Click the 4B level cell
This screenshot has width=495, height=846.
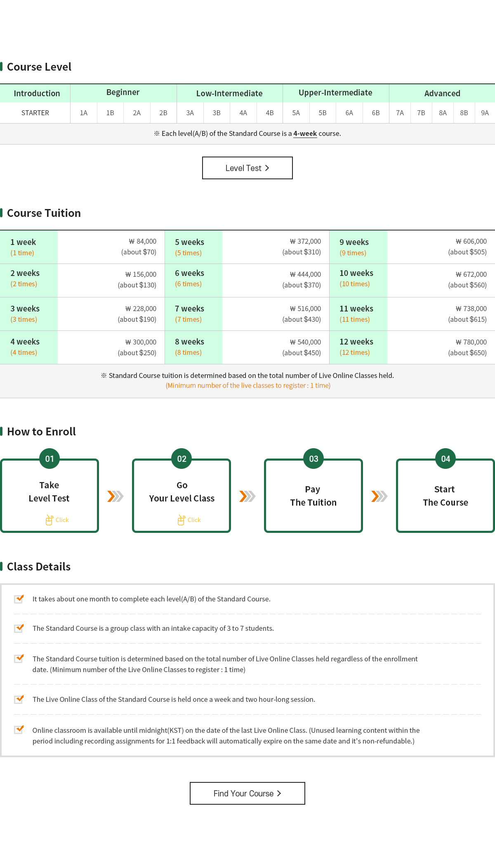pyautogui.click(x=270, y=113)
